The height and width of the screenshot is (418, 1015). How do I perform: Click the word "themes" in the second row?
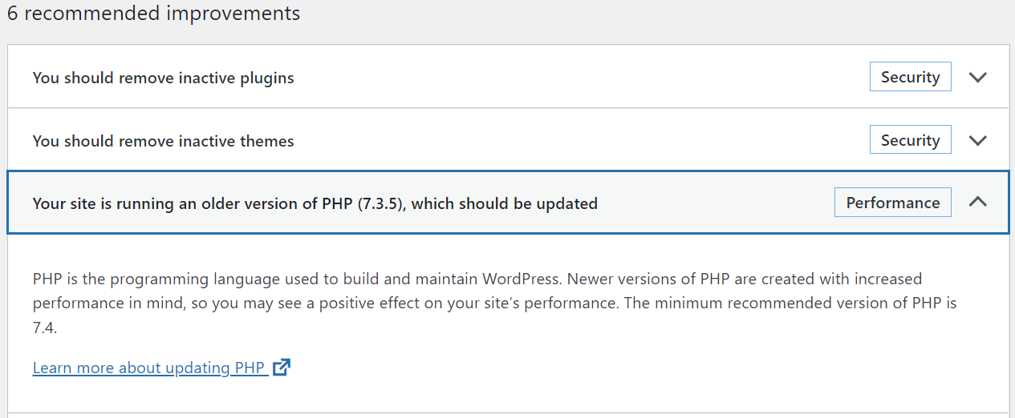[267, 142]
